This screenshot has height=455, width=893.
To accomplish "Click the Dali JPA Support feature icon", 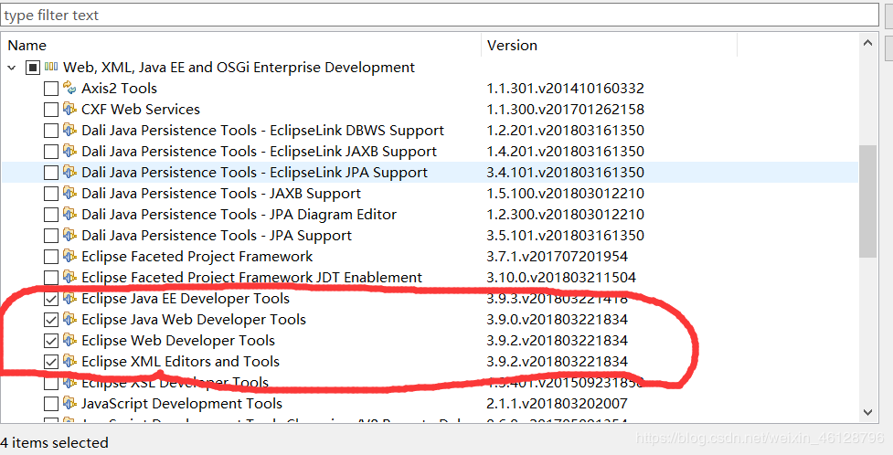I will coord(69,235).
